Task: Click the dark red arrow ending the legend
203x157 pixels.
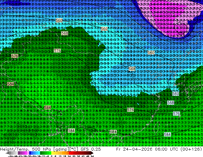Action: tap(92, 153)
